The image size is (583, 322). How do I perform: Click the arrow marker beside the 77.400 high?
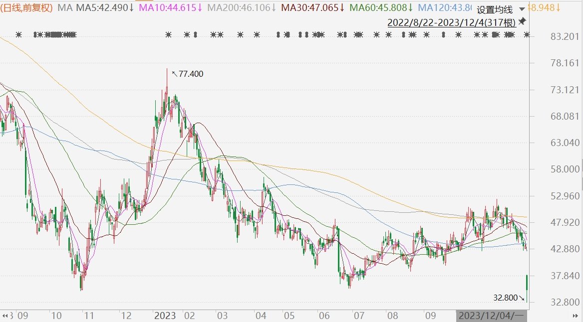[174, 74]
